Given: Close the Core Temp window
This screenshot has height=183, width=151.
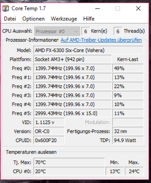Looking at the screenshot, I should click(138, 9).
